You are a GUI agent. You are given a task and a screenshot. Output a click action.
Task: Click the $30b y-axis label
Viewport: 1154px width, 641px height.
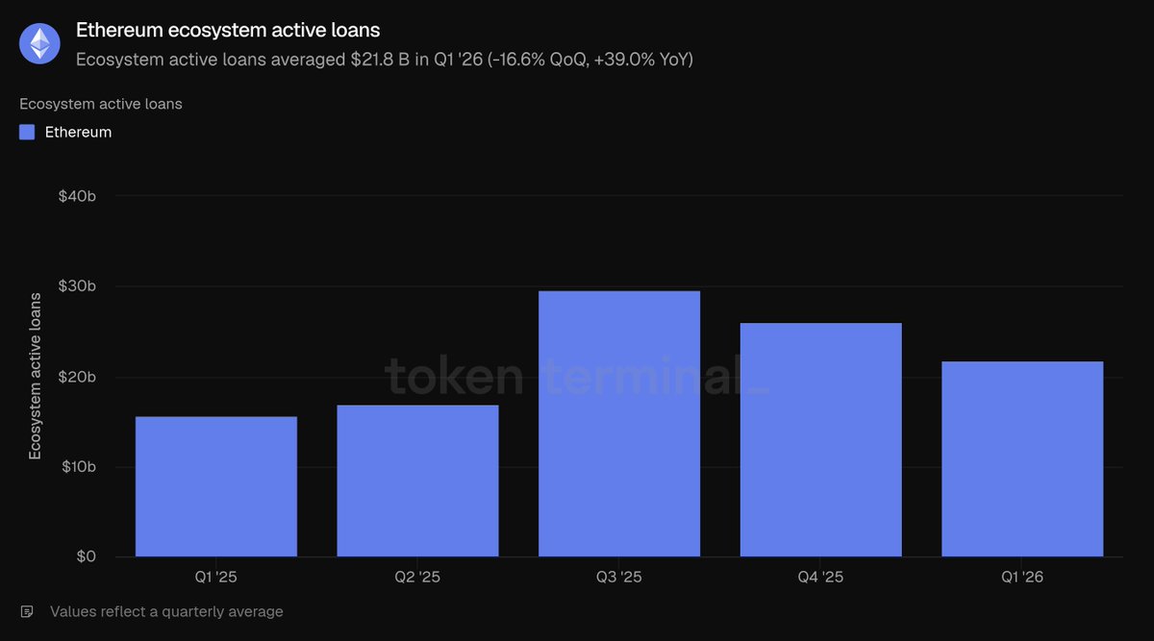(77, 286)
